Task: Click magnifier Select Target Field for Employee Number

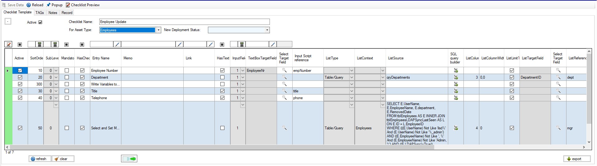Action: pyautogui.click(x=284, y=71)
